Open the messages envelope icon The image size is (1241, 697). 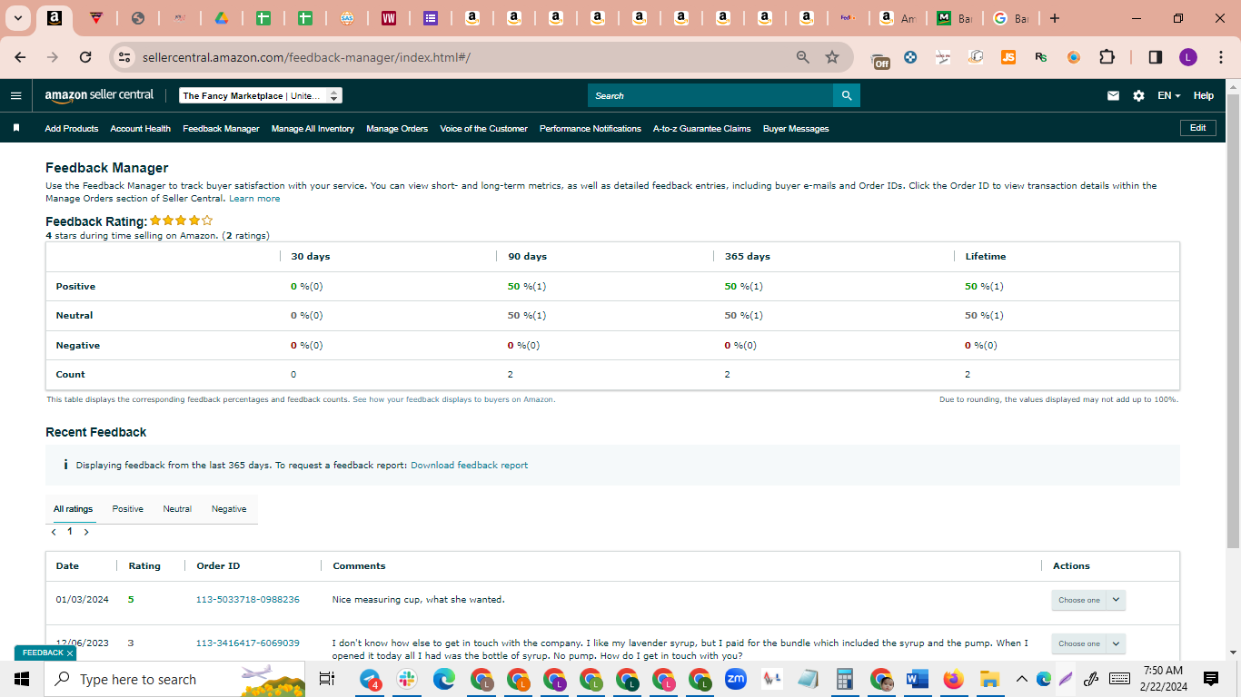coord(1113,95)
